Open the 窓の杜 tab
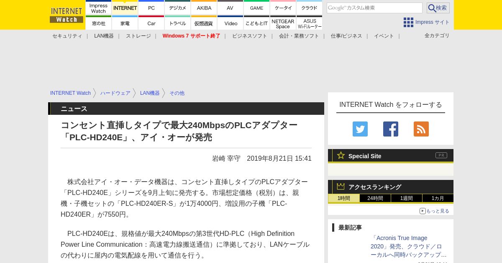This screenshot has width=502, height=263. click(98, 23)
